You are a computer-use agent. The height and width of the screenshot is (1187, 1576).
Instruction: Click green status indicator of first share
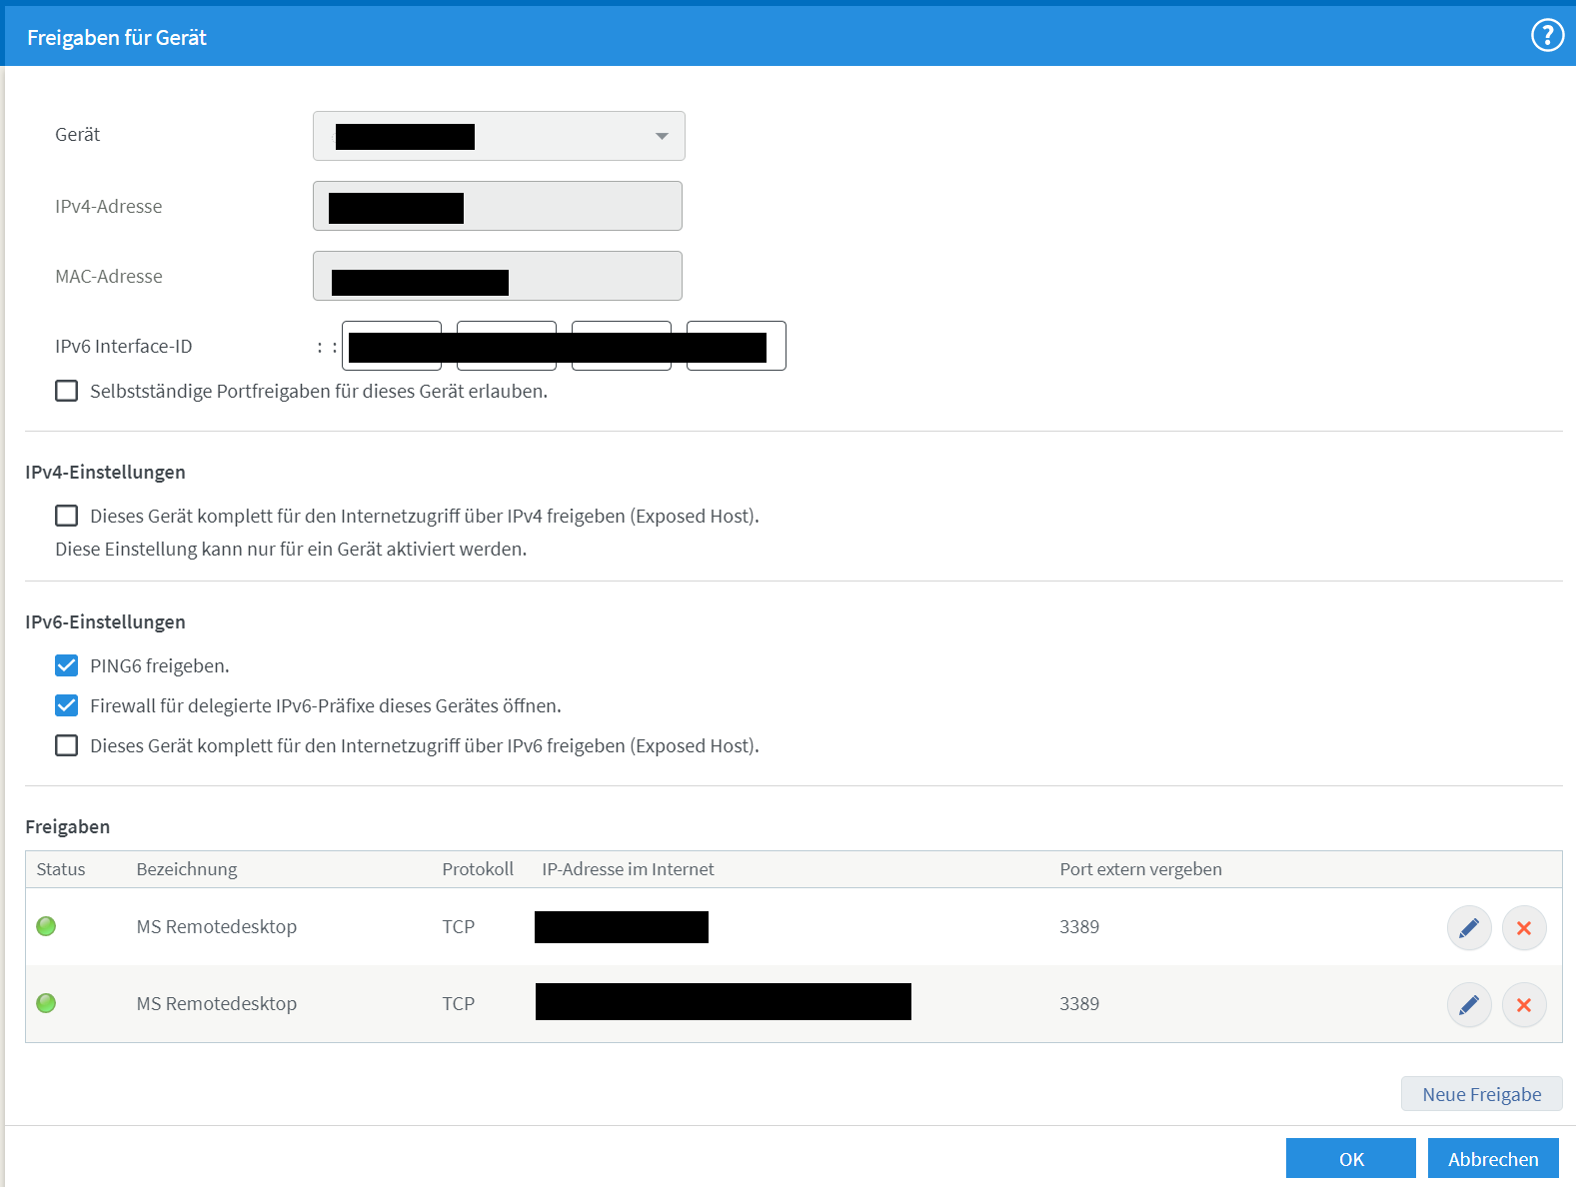[46, 926]
